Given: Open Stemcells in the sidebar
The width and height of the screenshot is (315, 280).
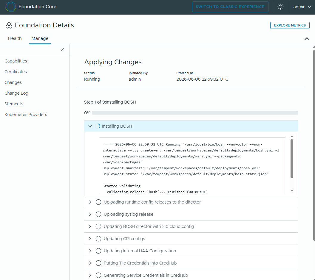Looking at the screenshot, I should point(14,104).
